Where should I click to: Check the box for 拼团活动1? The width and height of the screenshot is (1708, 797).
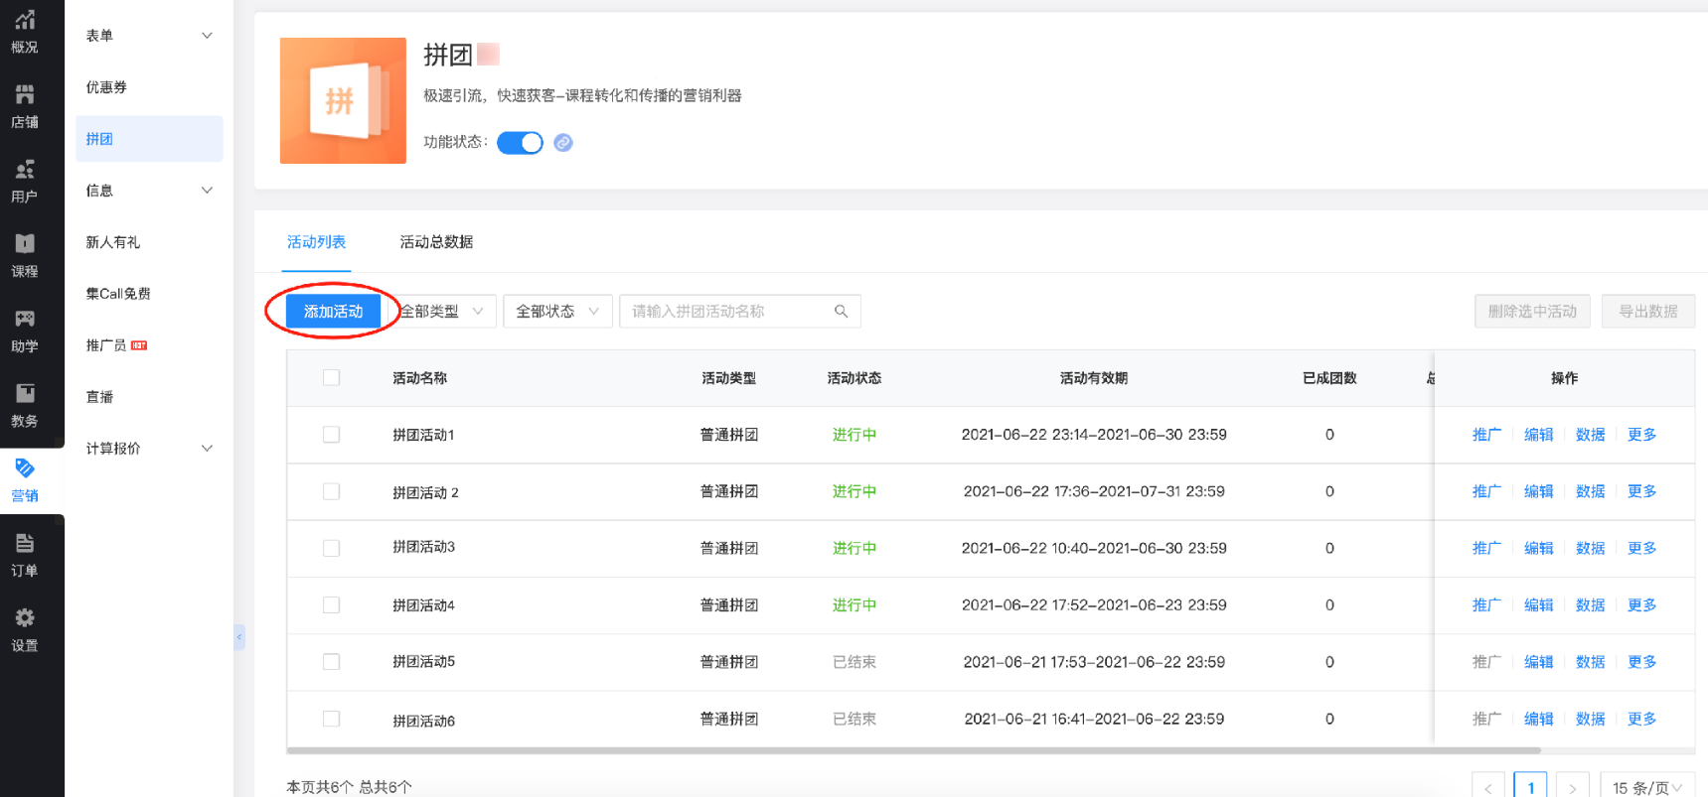point(332,435)
